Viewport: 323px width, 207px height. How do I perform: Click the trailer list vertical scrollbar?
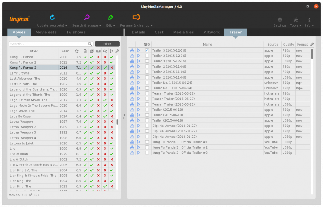coord(312,54)
